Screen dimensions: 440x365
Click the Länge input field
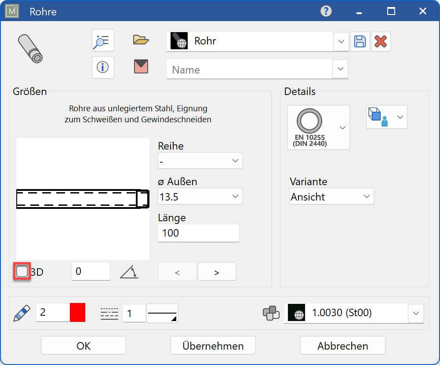pyautogui.click(x=198, y=233)
